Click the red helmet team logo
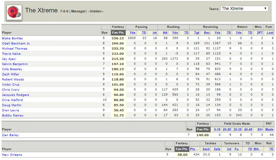Screen dimensions: 276x160 click(x=14, y=12)
